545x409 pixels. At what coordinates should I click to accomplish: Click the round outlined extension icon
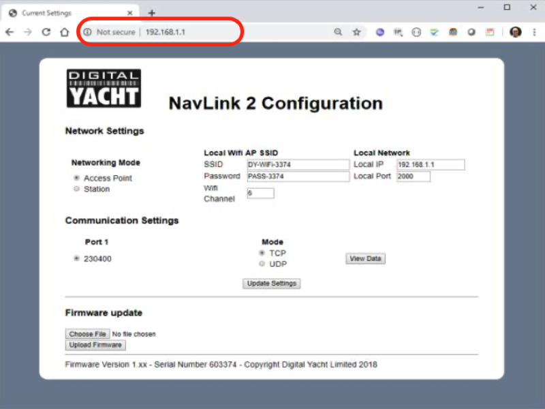click(x=416, y=32)
